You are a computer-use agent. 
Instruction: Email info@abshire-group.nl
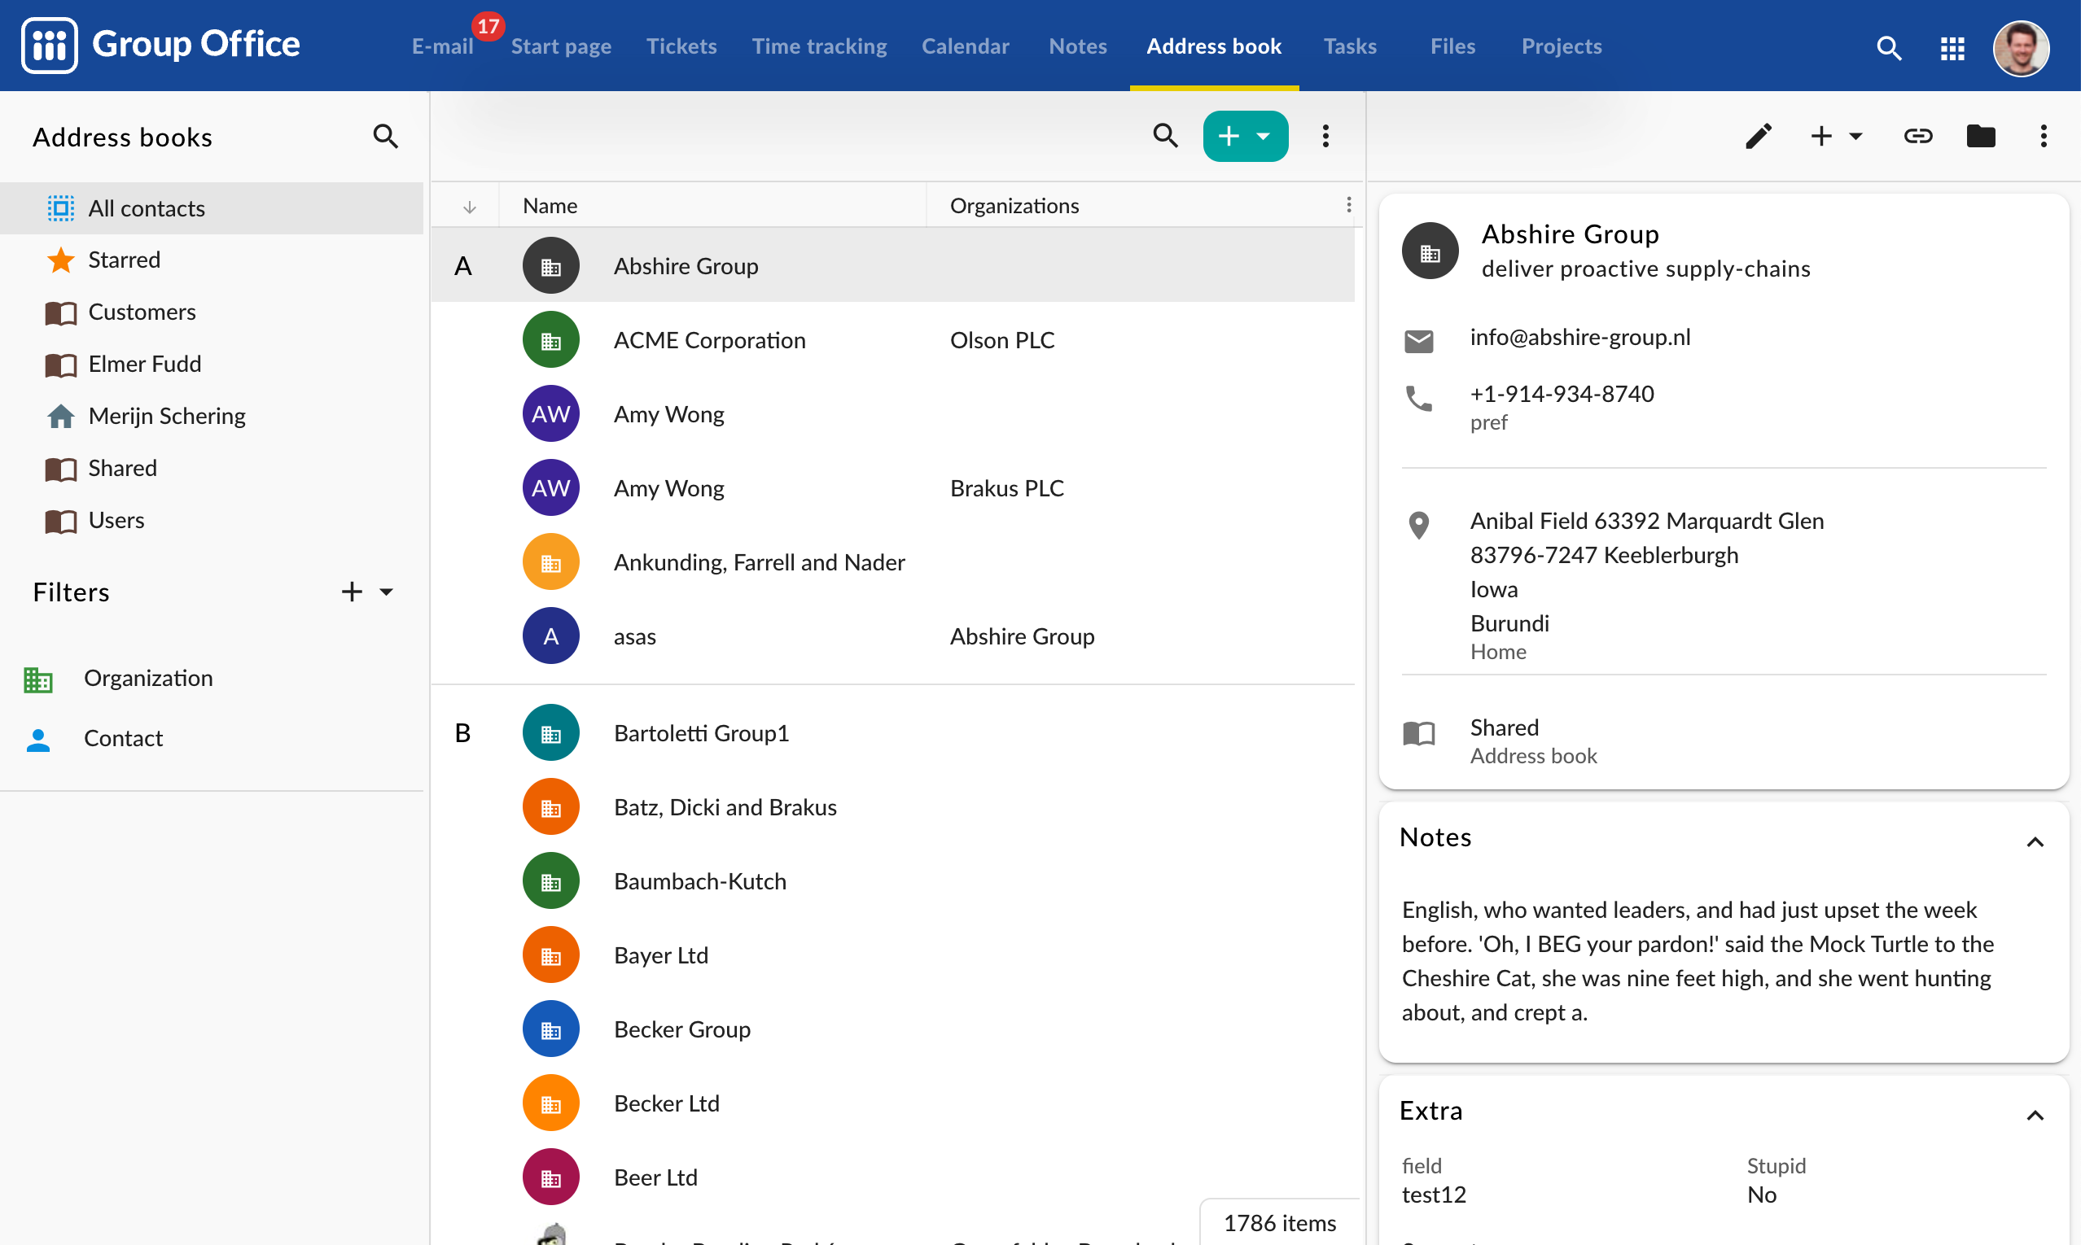click(1579, 337)
